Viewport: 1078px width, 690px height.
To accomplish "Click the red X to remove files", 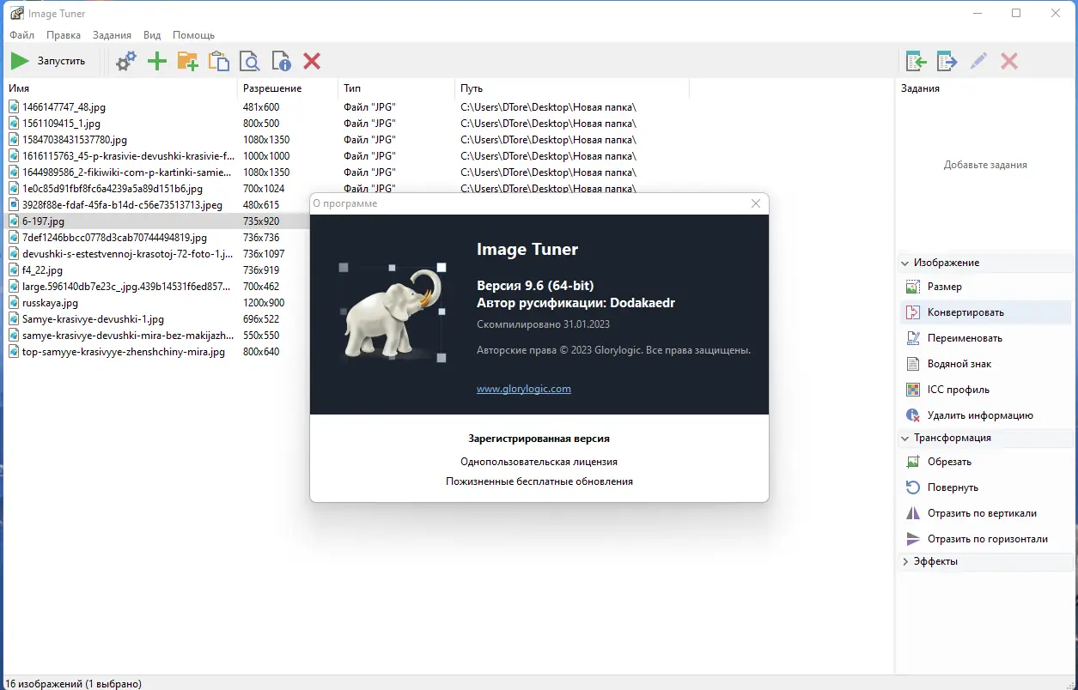I will click(x=311, y=61).
